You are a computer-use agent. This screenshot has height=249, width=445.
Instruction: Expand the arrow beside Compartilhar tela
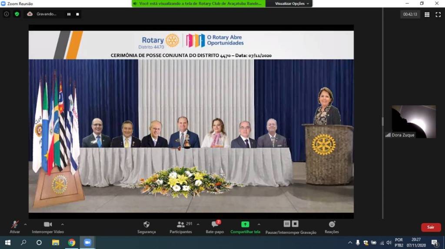[259, 224]
